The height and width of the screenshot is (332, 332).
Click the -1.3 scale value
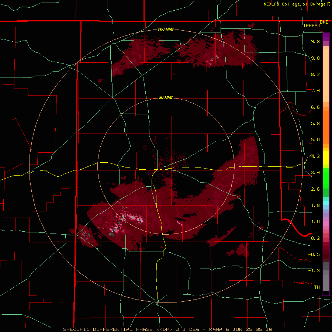(314, 271)
